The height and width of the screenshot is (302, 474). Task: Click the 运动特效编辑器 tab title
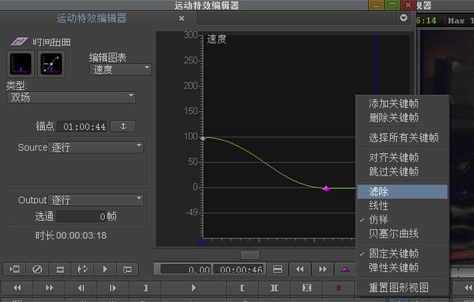(91, 18)
